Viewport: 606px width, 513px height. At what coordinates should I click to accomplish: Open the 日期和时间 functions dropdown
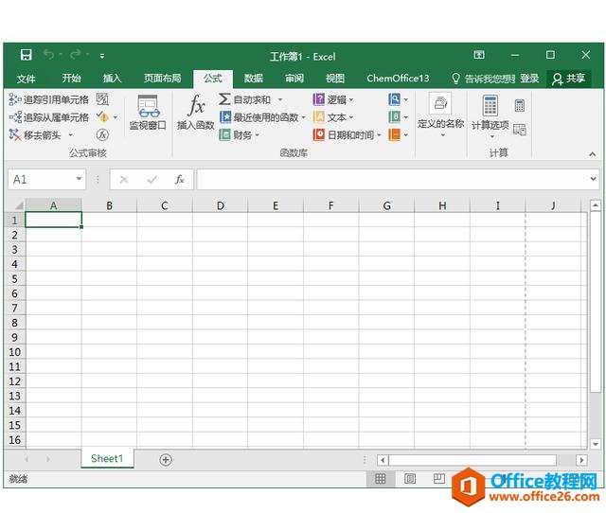coord(348,134)
